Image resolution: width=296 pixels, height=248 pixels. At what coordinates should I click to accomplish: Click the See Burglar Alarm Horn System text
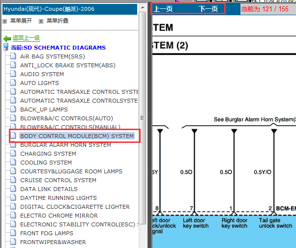point(255,119)
